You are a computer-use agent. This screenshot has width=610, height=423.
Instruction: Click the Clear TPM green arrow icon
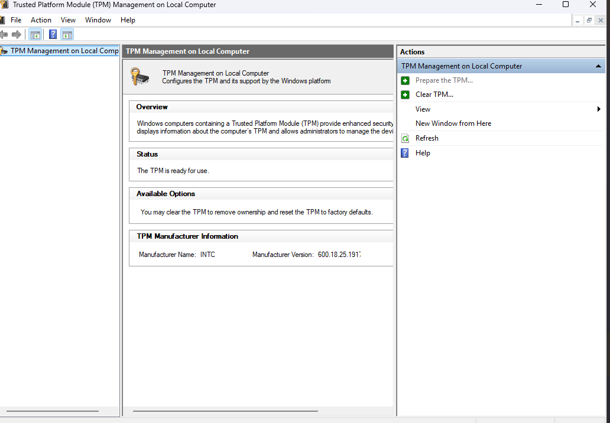point(405,95)
